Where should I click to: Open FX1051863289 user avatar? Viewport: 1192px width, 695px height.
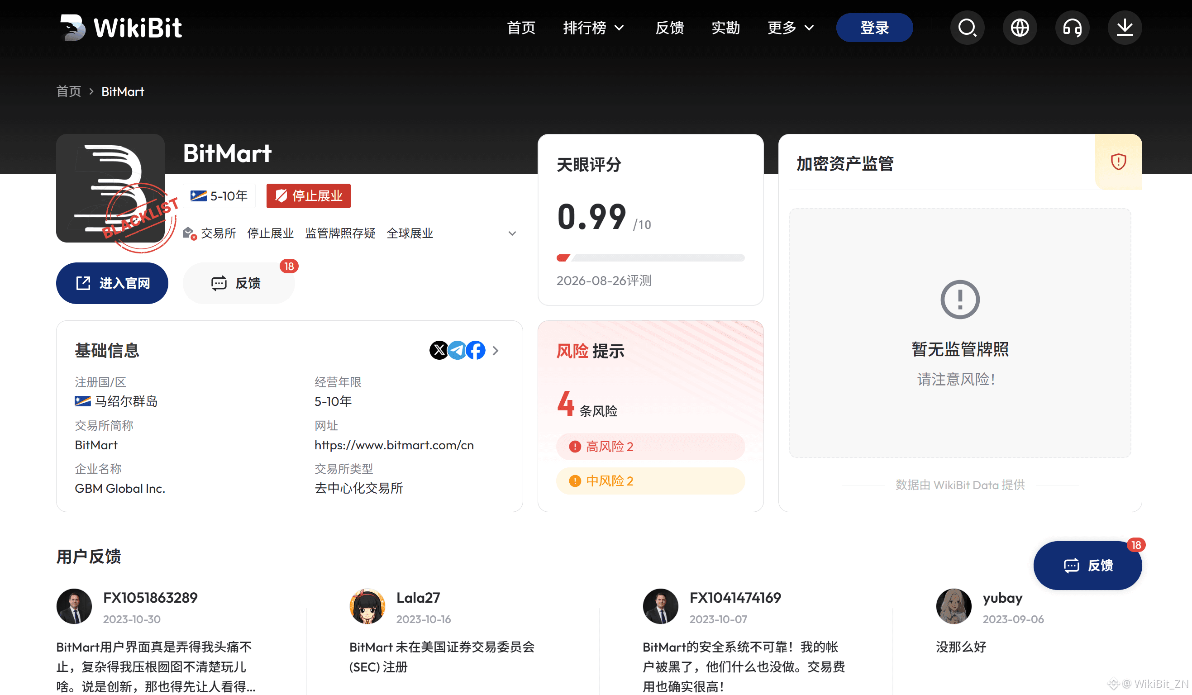click(74, 606)
